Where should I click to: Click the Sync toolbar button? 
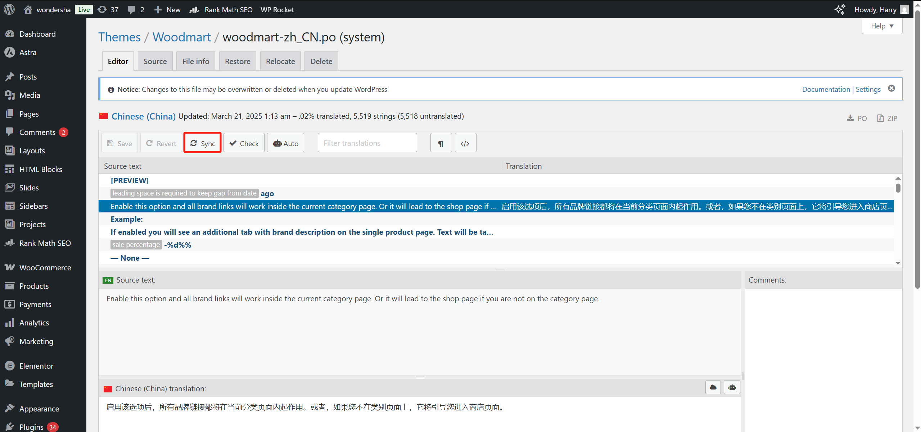[203, 143]
